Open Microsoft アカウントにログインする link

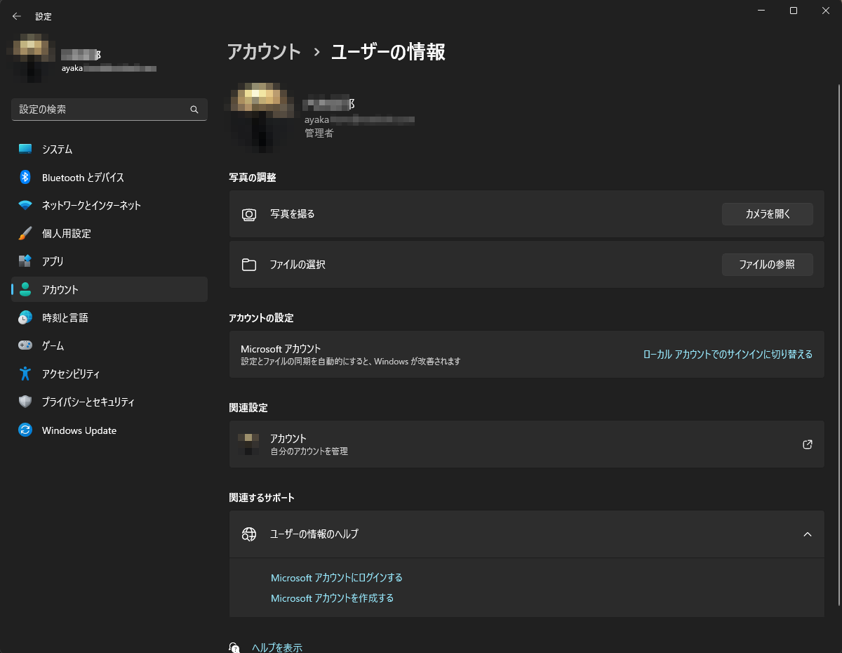click(x=337, y=577)
